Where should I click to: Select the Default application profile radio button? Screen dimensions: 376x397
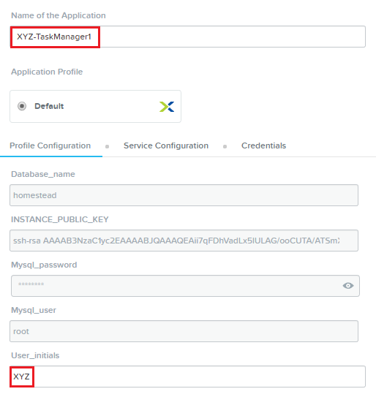[x=22, y=106]
